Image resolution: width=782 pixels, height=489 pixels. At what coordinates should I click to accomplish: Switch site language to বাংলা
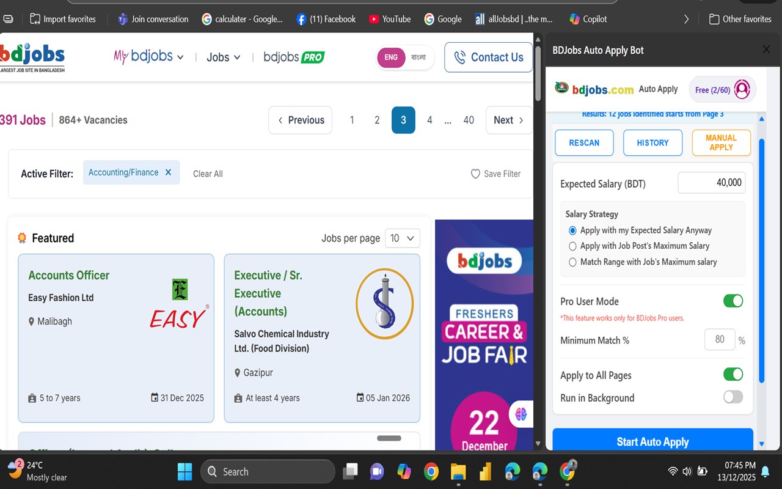418,57
